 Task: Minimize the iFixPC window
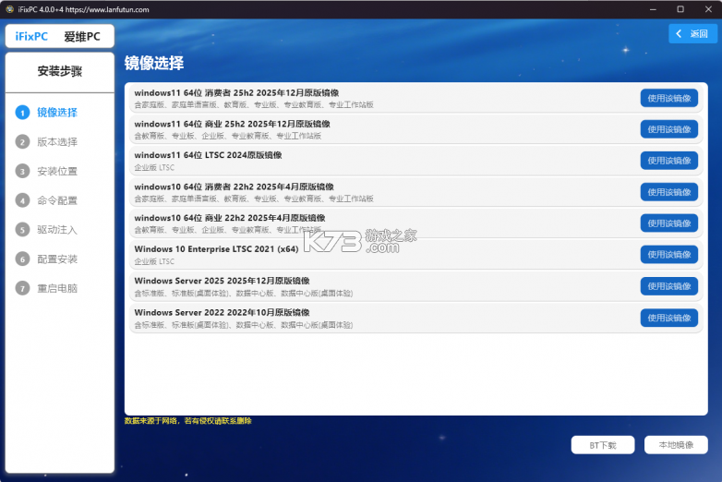[653, 9]
